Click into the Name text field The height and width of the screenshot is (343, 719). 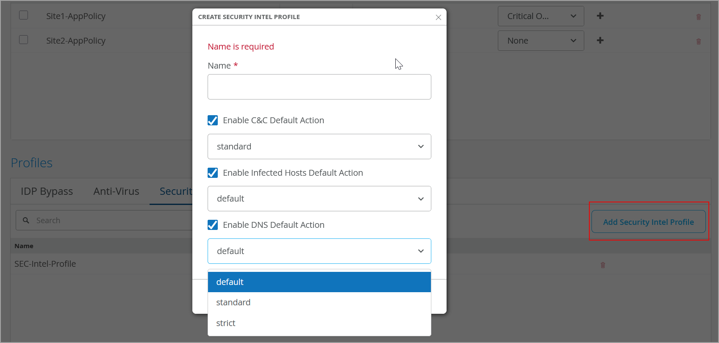(x=319, y=87)
